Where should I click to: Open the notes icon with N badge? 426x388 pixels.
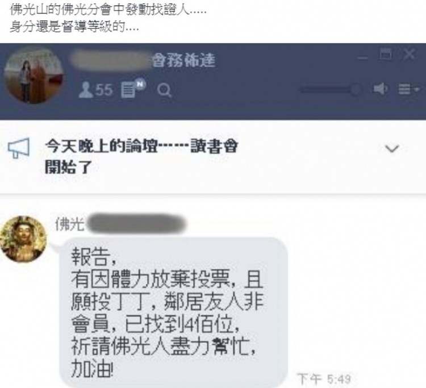coord(133,88)
